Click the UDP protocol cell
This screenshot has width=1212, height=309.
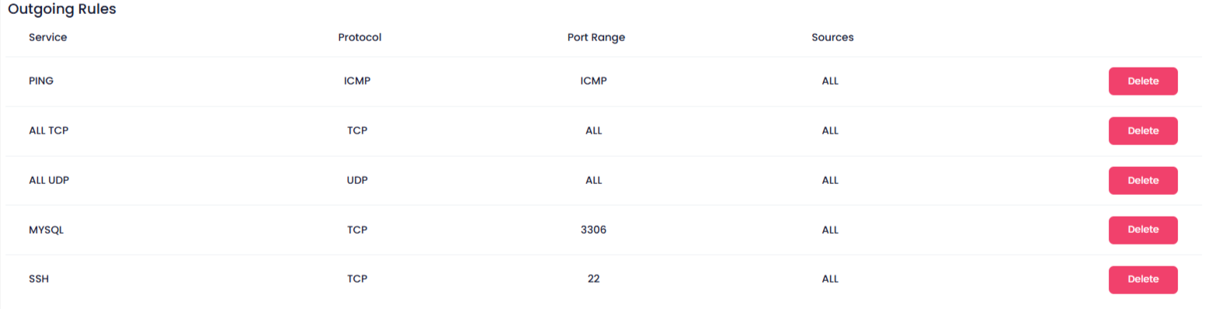[x=357, y=180]
